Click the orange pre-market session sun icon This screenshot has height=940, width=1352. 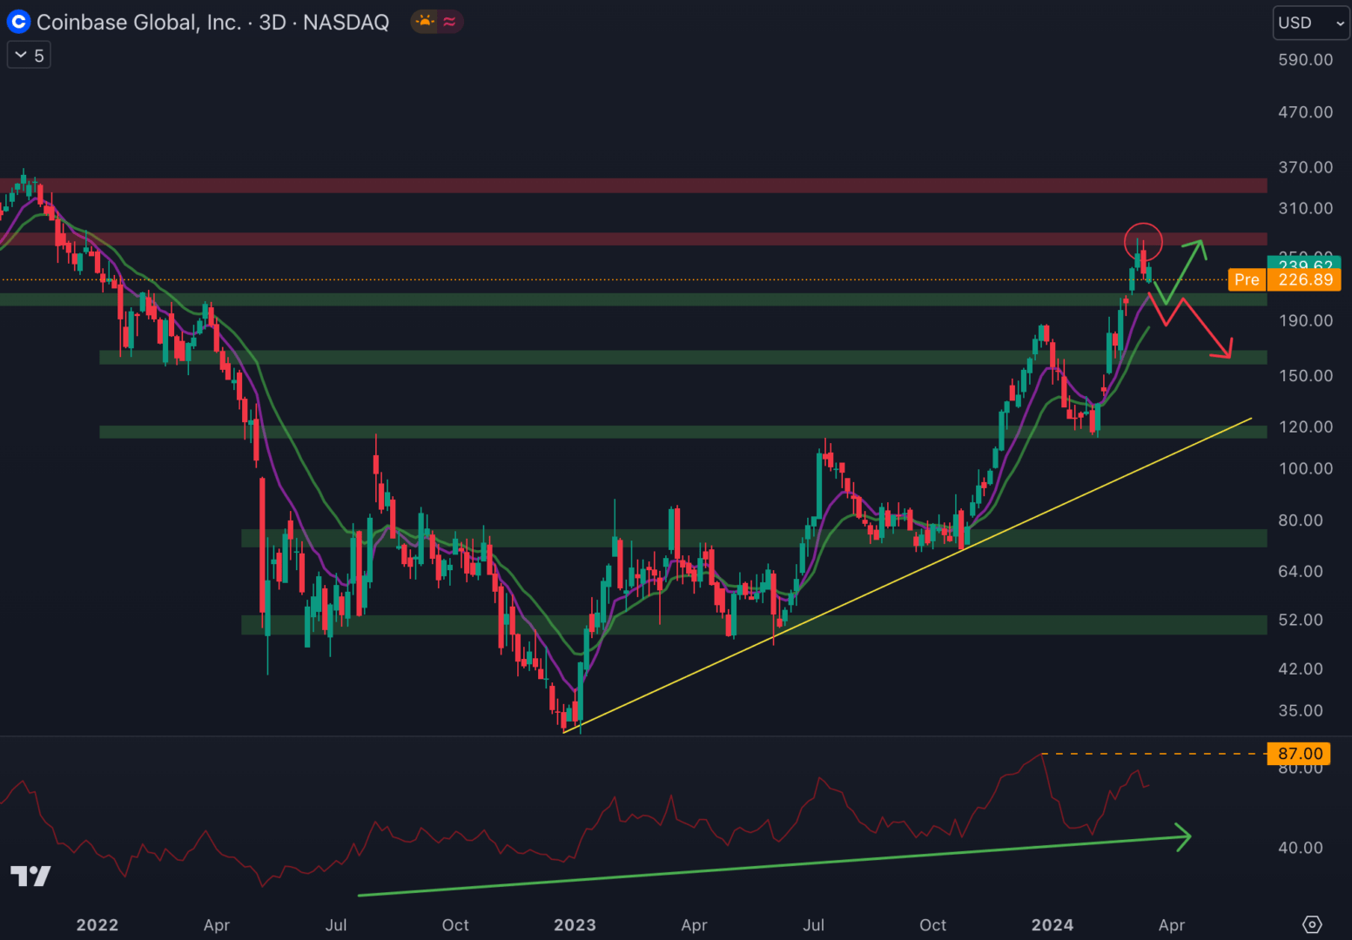(425, 22)
